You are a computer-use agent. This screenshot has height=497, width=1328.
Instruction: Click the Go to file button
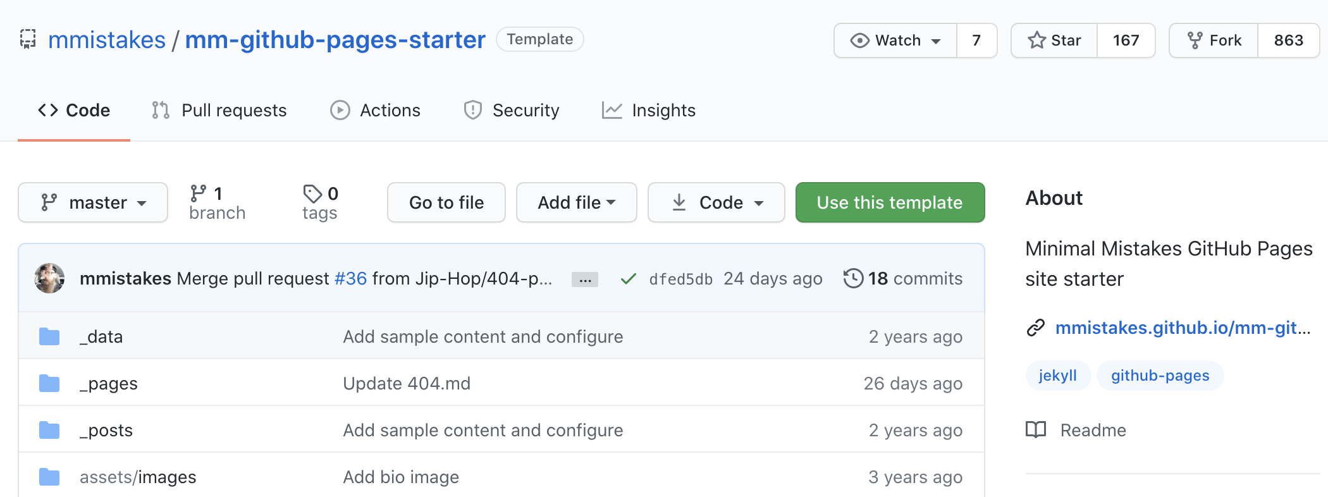(x=446, y=202)
